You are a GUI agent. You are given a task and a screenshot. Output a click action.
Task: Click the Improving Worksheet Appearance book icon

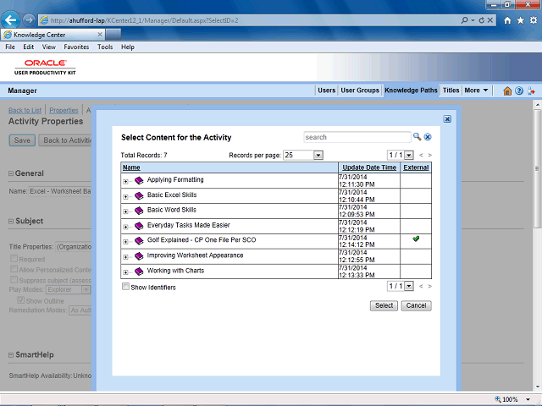[139, 255]
